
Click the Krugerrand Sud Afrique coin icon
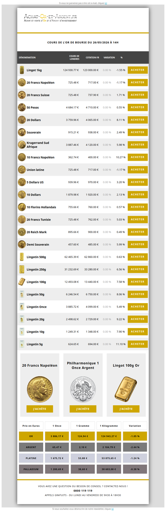(x=22, y=145)
